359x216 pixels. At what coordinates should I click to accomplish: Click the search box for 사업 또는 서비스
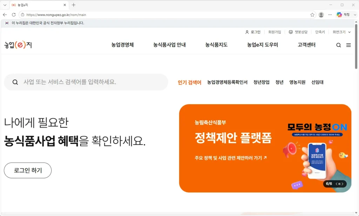pyautogui.click(x=86, y=82)
